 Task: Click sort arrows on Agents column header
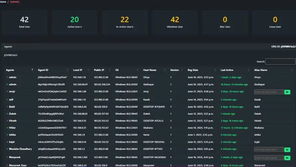coord(32,70)
